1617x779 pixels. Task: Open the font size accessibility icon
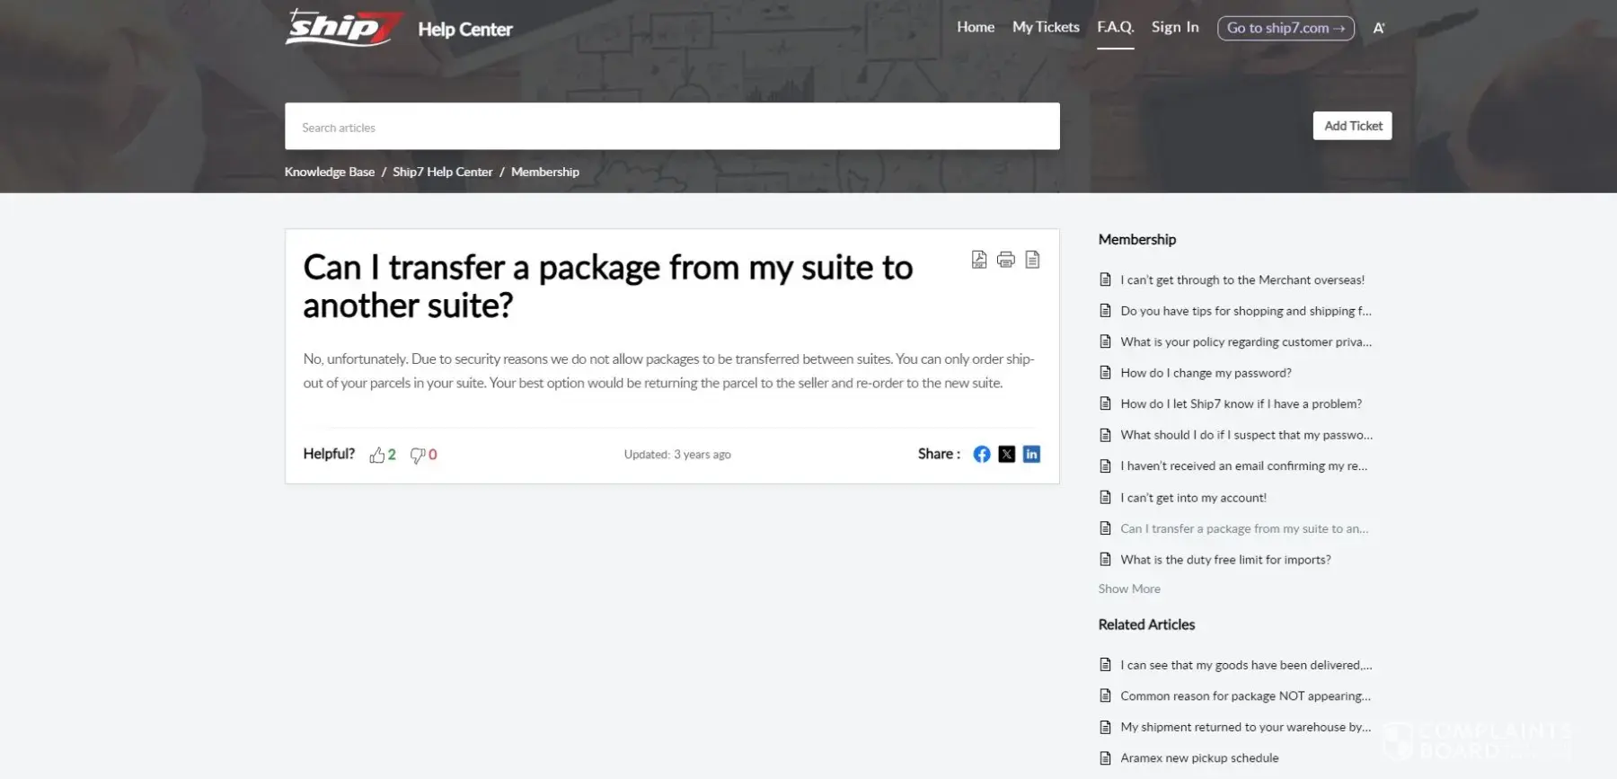coord(1378,28)
